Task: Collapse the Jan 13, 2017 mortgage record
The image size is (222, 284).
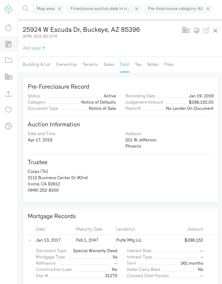Action: tap(30, 240)
